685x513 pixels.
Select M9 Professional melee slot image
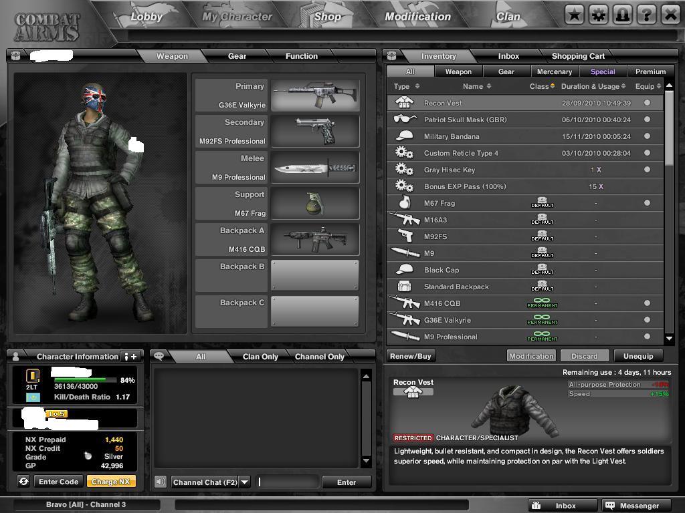pyautogui.click(x=315, y=168)
